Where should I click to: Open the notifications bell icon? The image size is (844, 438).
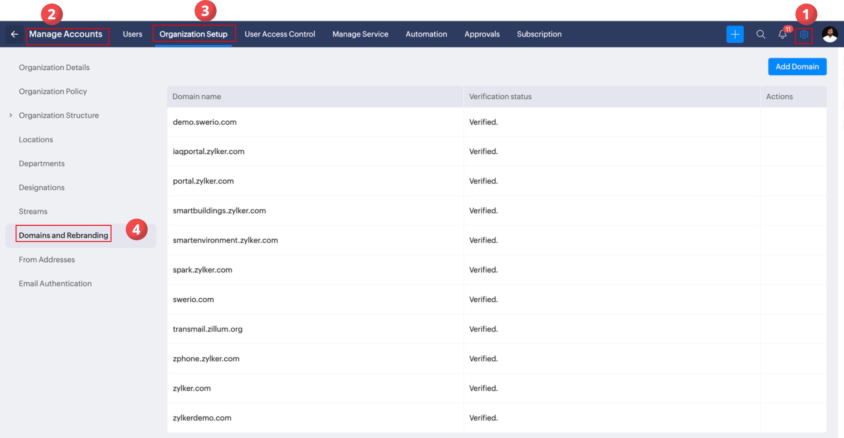tap(782, 34)
